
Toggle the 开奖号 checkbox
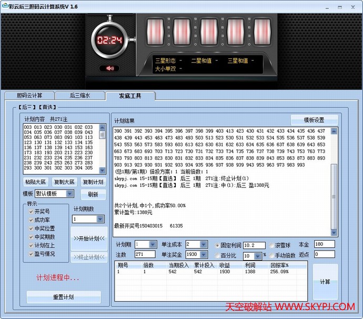pyautogui.click(x=31, y=212)
